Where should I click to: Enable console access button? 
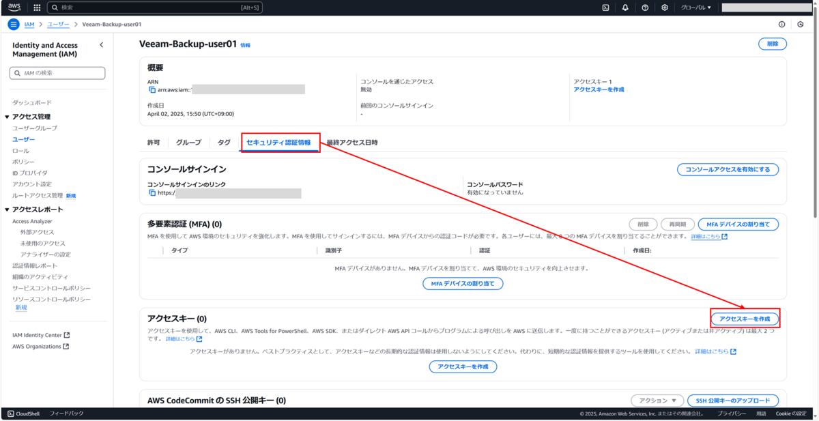(728, 169)
